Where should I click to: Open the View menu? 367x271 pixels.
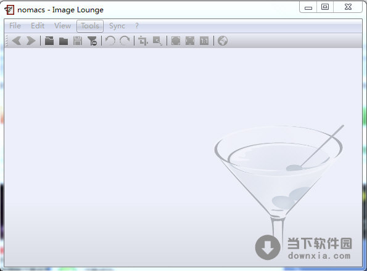[62, 26]
